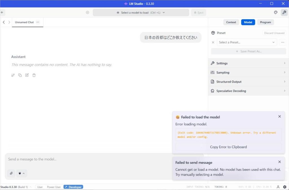Switch to the Context tab

tap(231, 22)
